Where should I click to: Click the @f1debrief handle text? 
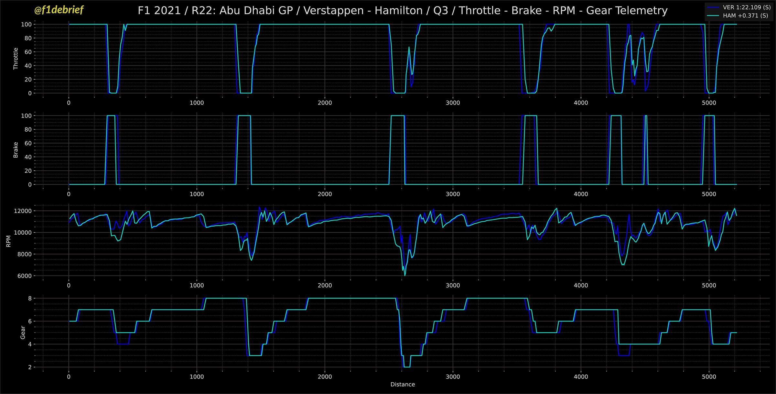[59, 10]
